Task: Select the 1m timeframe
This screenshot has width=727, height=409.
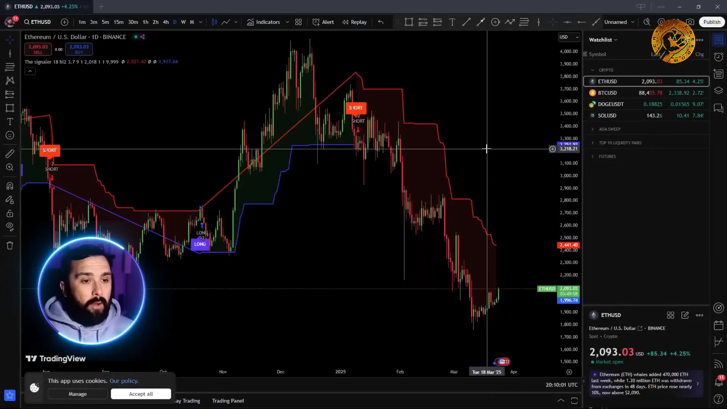Action: coord(82,22)
